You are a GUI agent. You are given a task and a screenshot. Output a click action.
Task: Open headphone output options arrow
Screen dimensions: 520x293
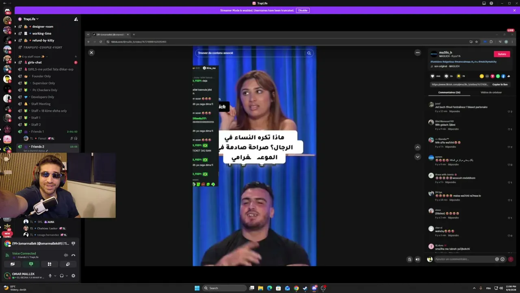point(67,276)
